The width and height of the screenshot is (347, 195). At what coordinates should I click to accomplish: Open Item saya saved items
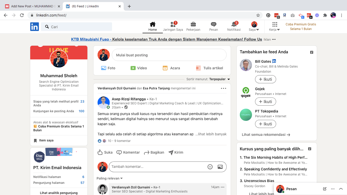[x=44, y=140]
